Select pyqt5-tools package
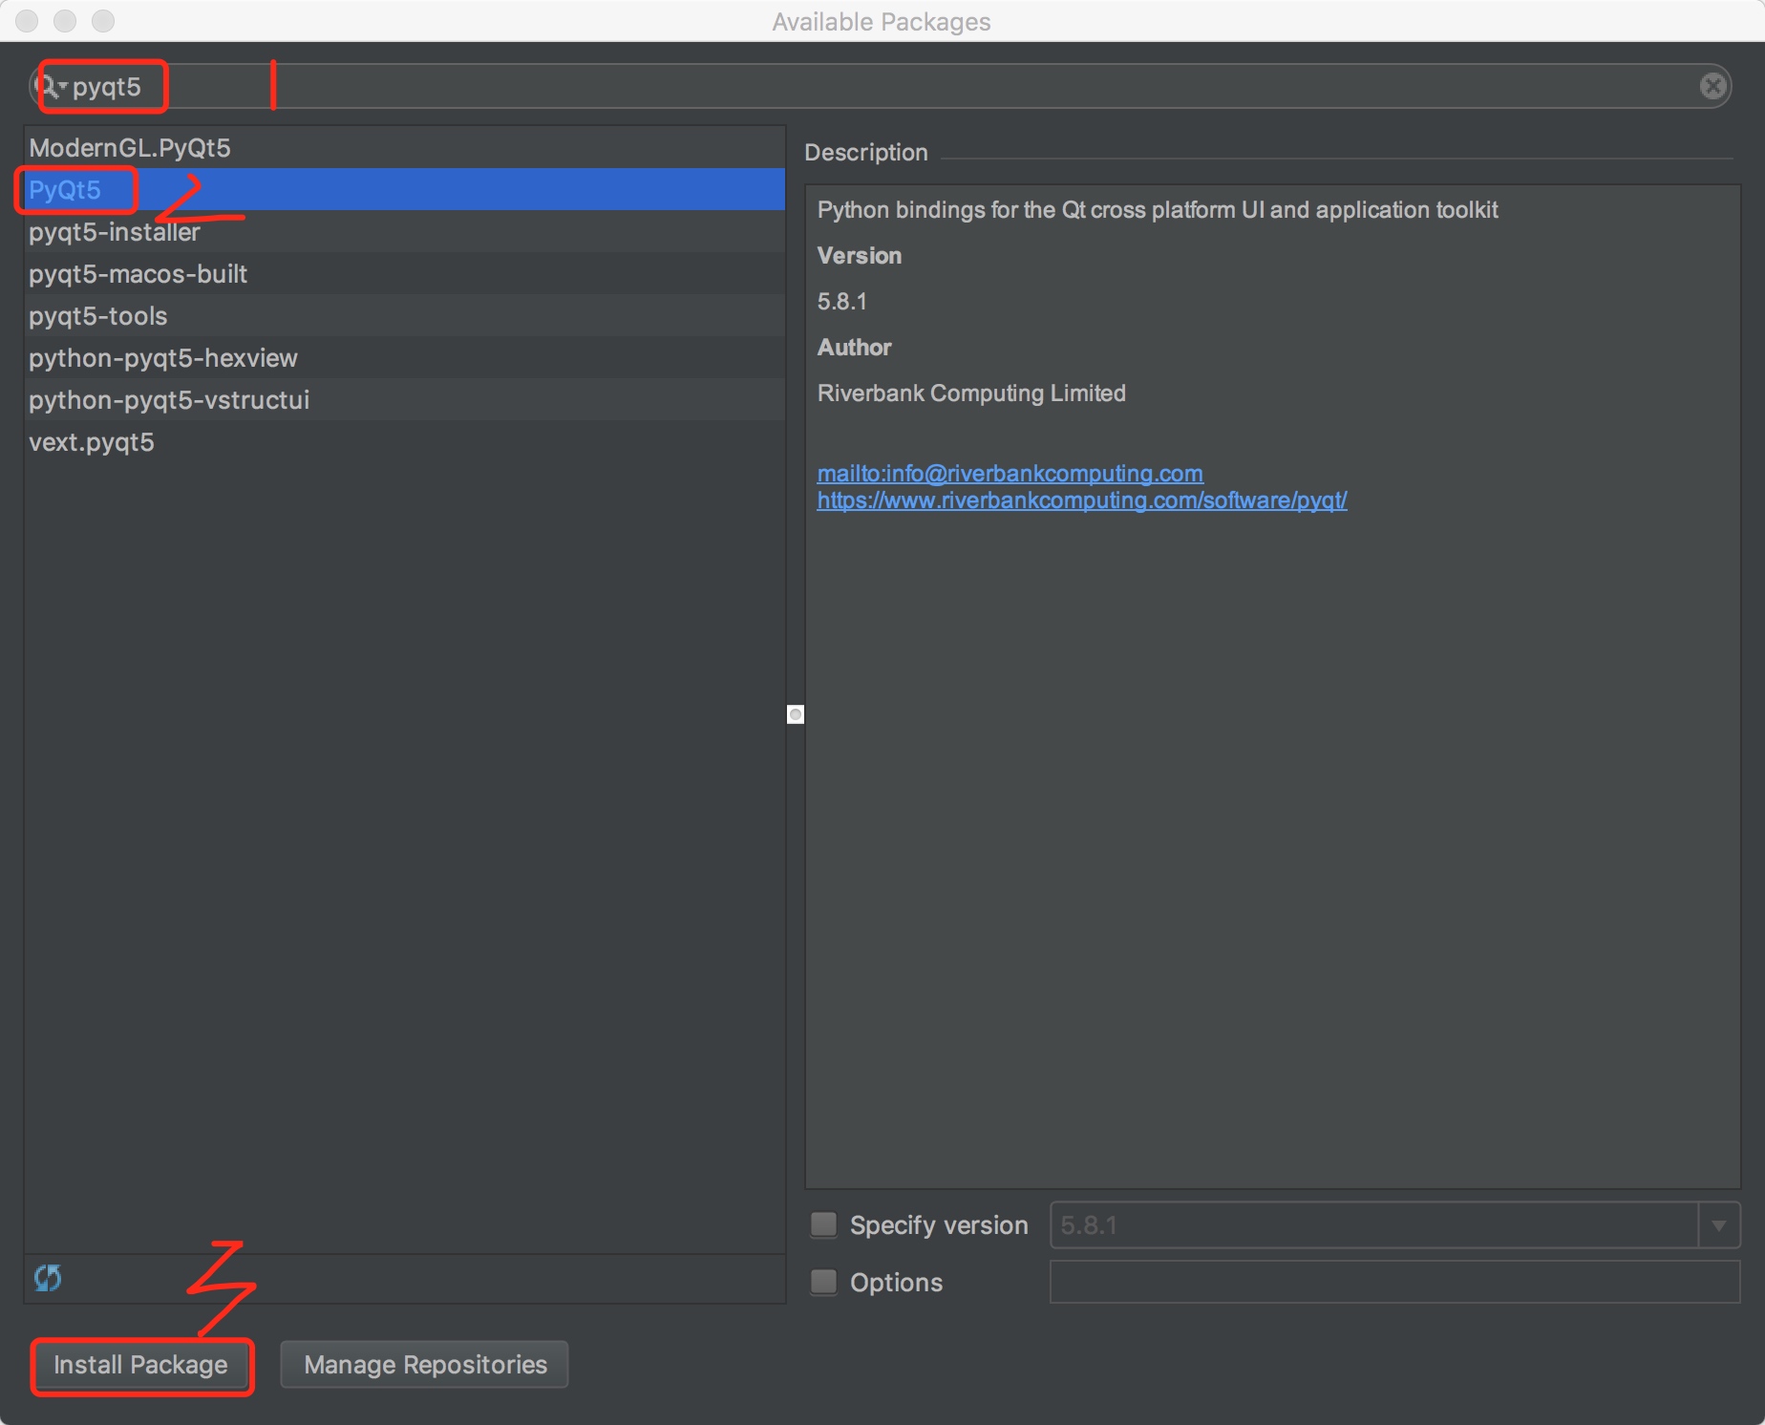This screenshot has height=1425, width=1765. coord(405,316)
